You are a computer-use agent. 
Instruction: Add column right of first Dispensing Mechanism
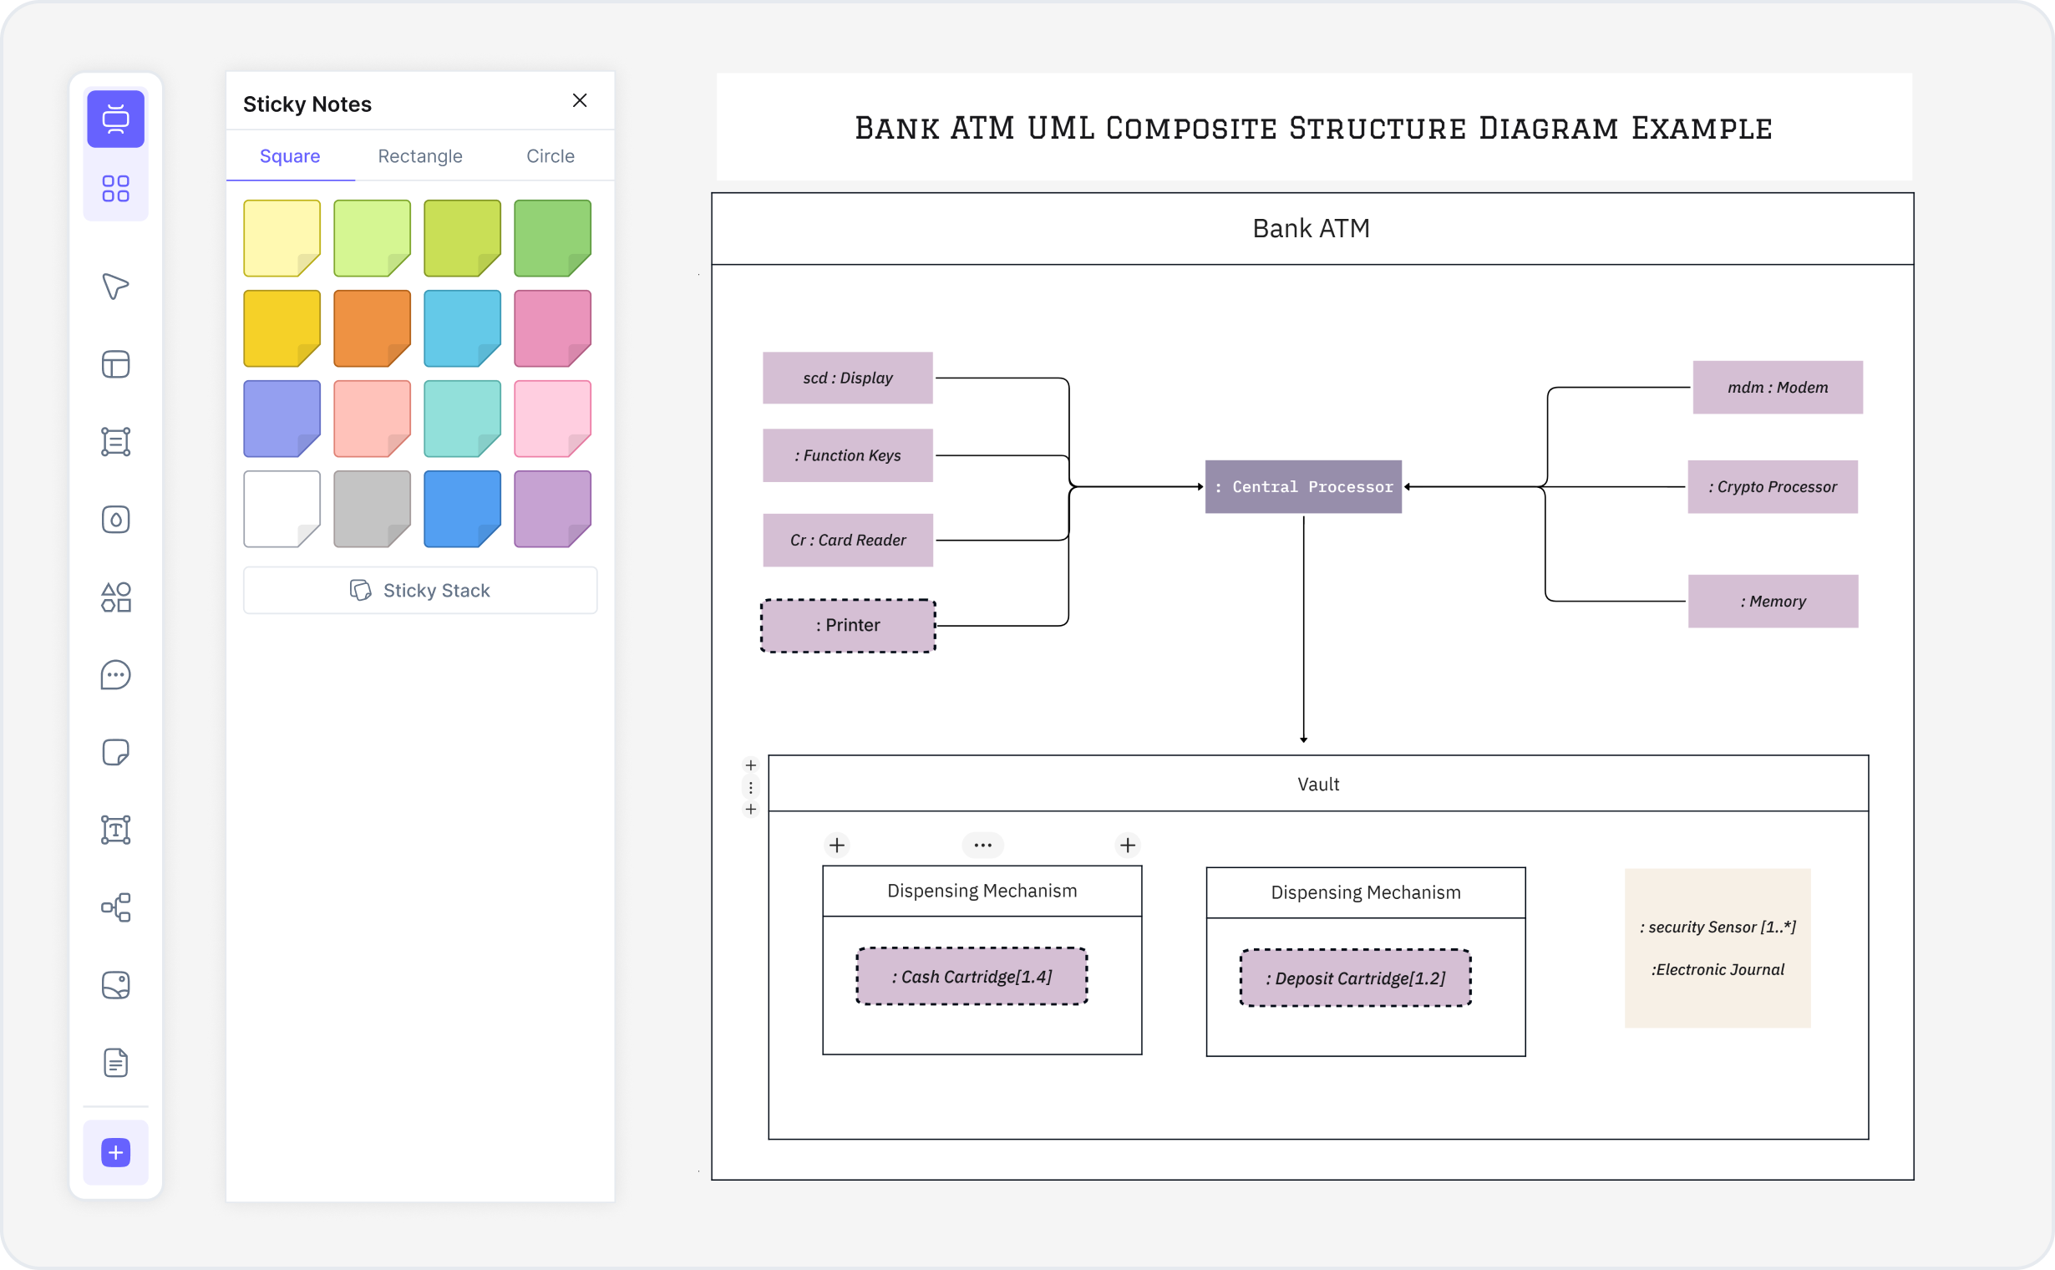(1128, 845)
